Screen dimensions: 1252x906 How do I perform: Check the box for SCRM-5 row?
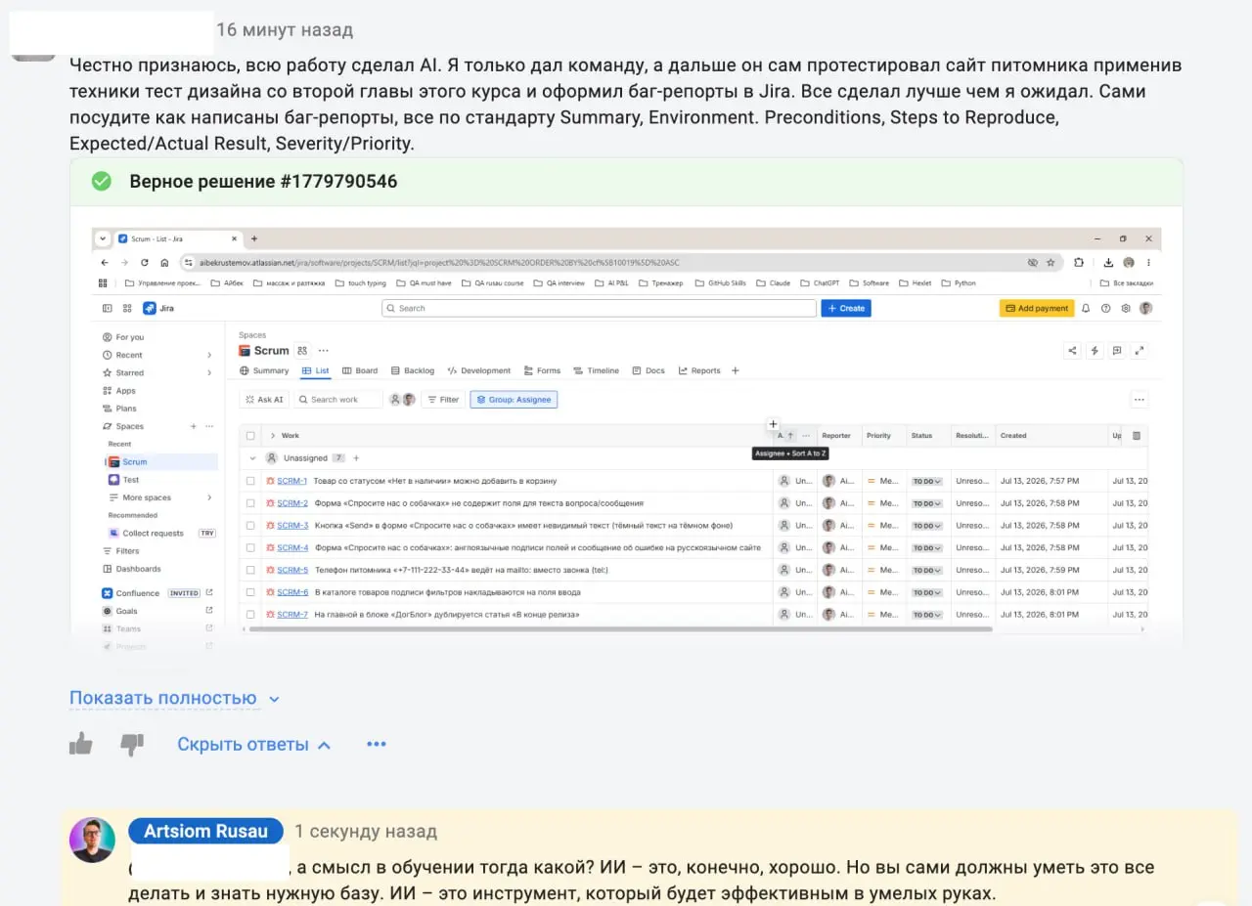pos(250,570)
